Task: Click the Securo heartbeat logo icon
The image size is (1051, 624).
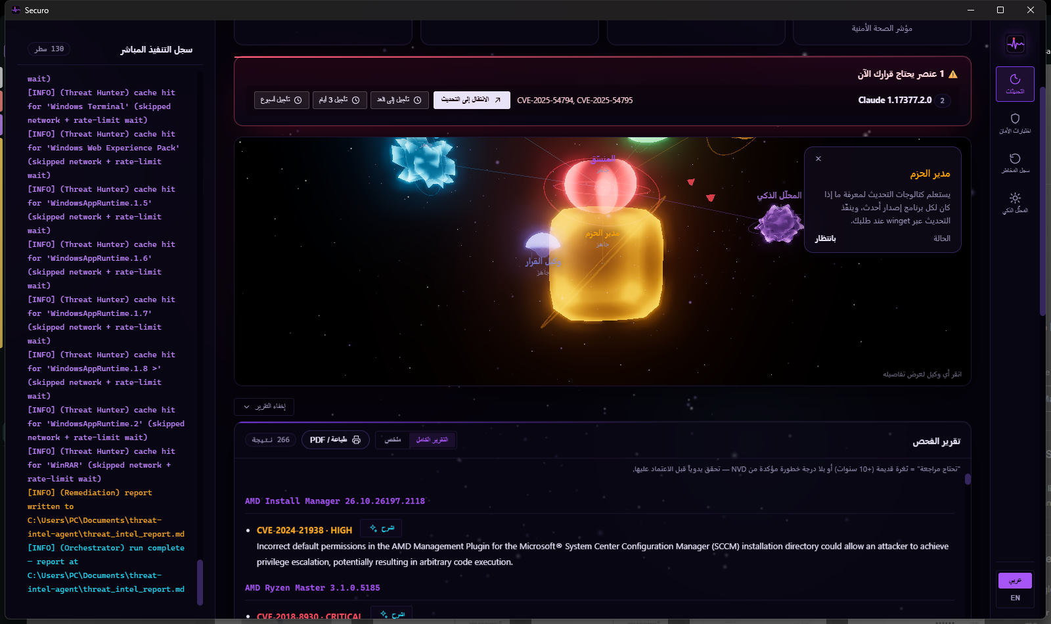Action: 1016,44
